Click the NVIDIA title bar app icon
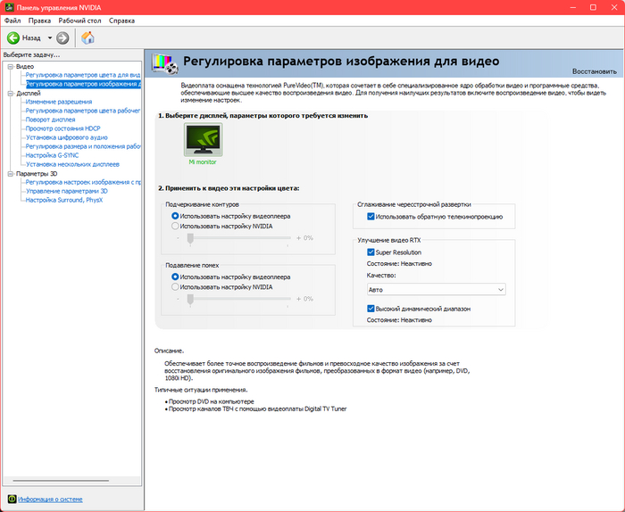 click(x=9, y=7)
